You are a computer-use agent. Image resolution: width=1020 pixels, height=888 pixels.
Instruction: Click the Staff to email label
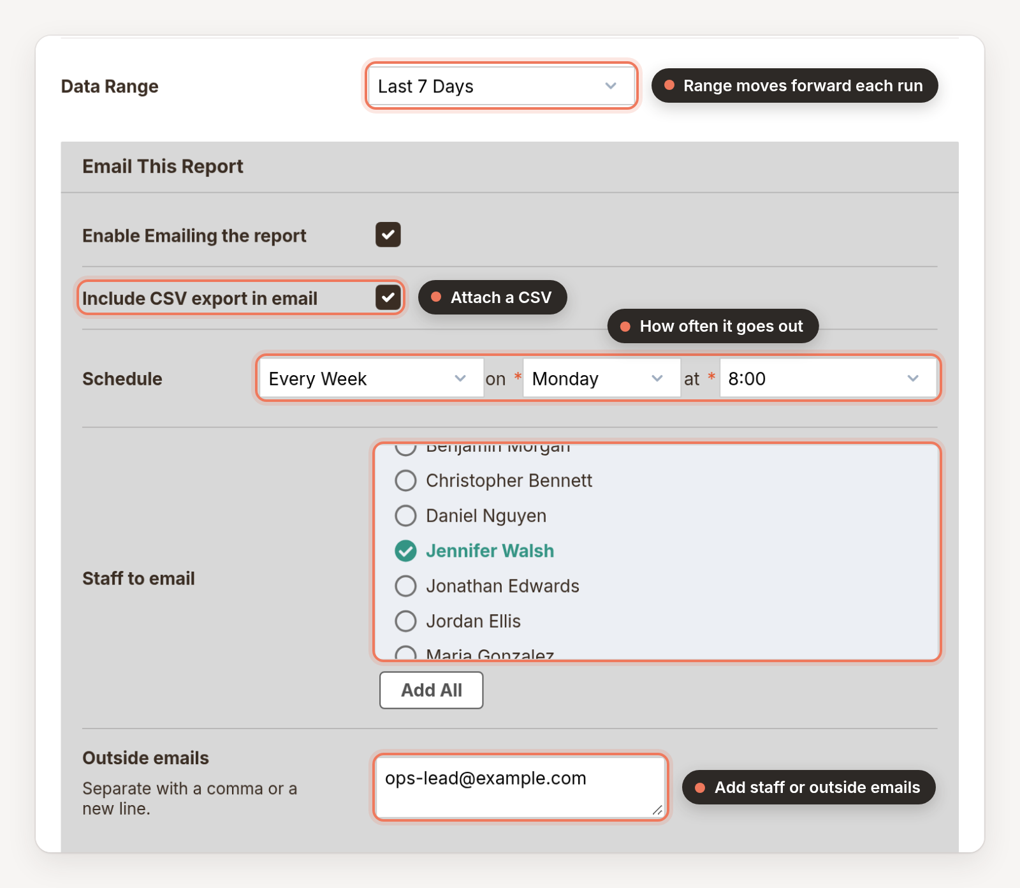tap(138, 579)
